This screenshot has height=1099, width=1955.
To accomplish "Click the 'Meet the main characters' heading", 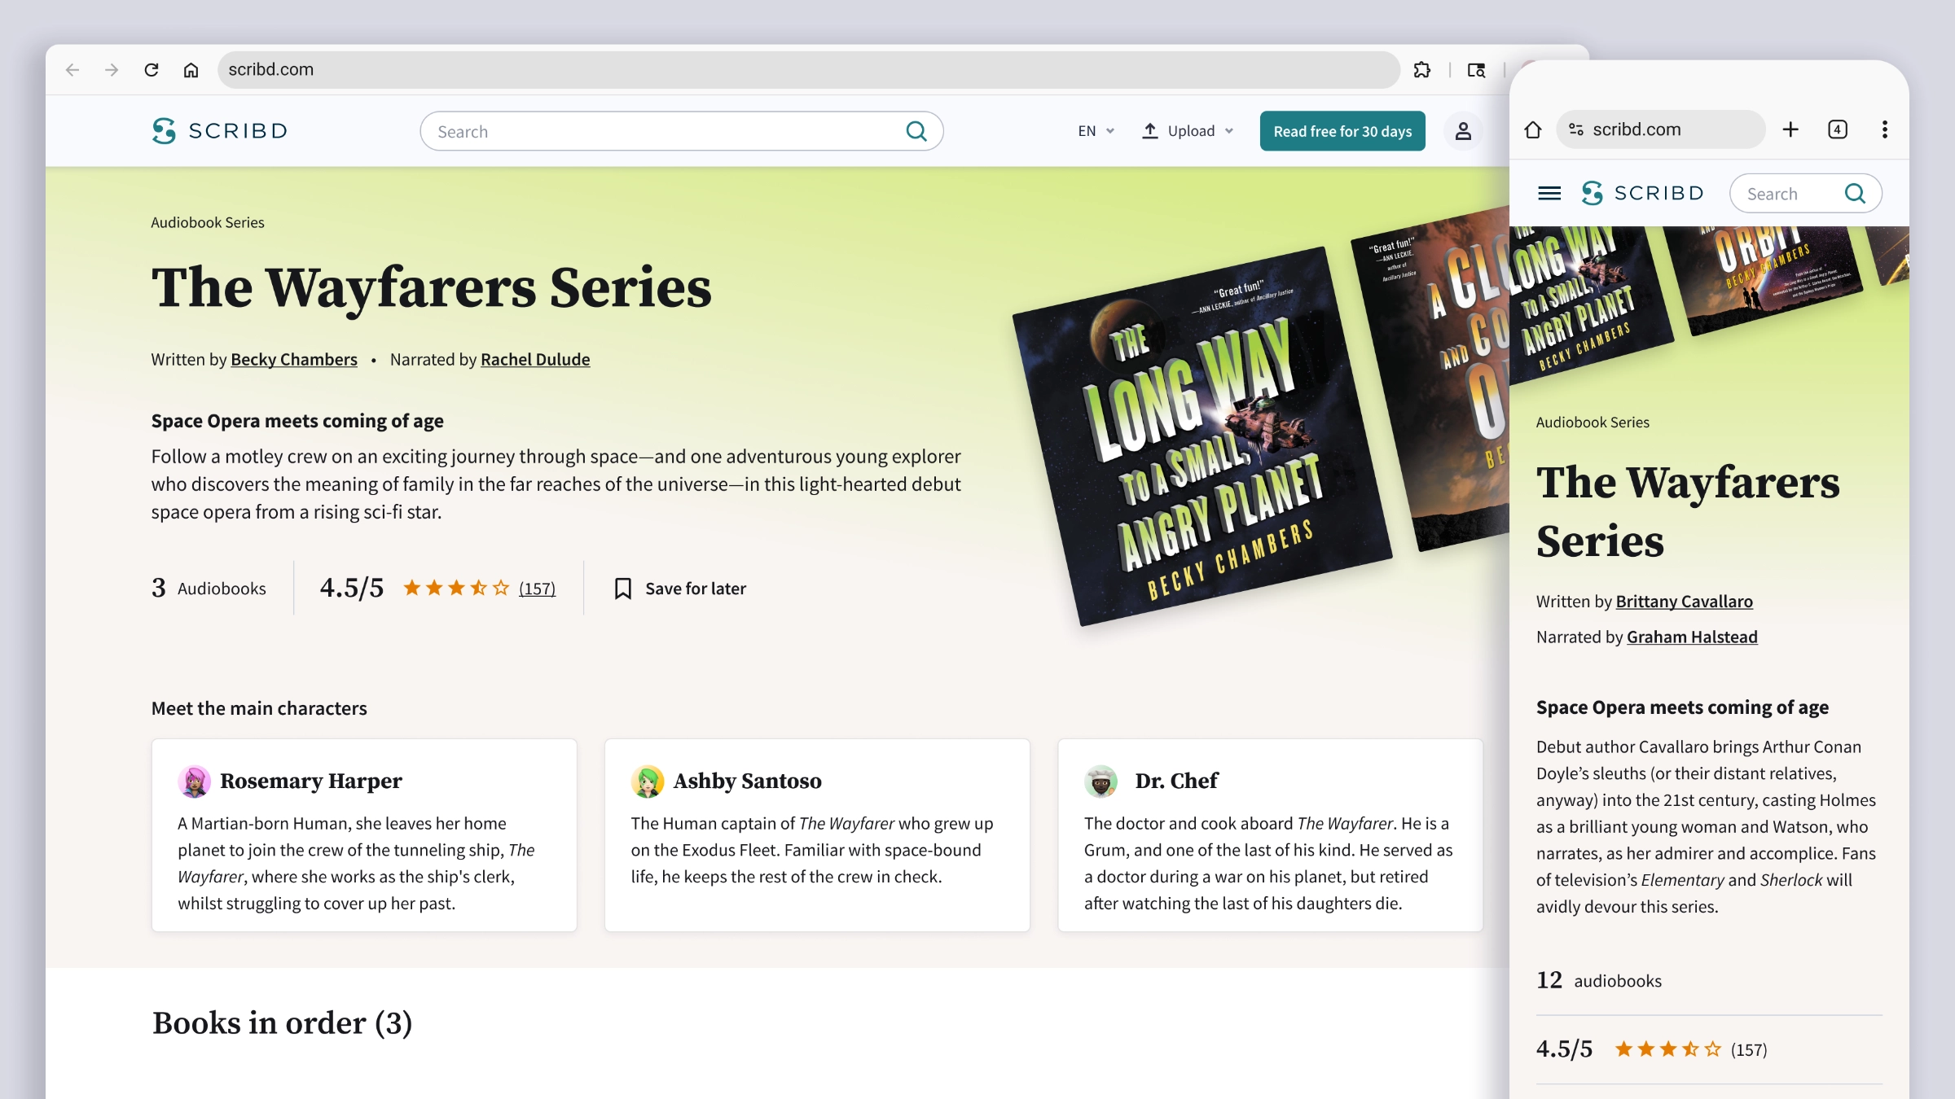I will tap(259, 709).
